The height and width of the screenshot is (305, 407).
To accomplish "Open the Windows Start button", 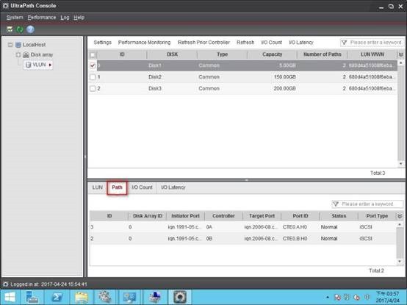I will pos(10,297).
